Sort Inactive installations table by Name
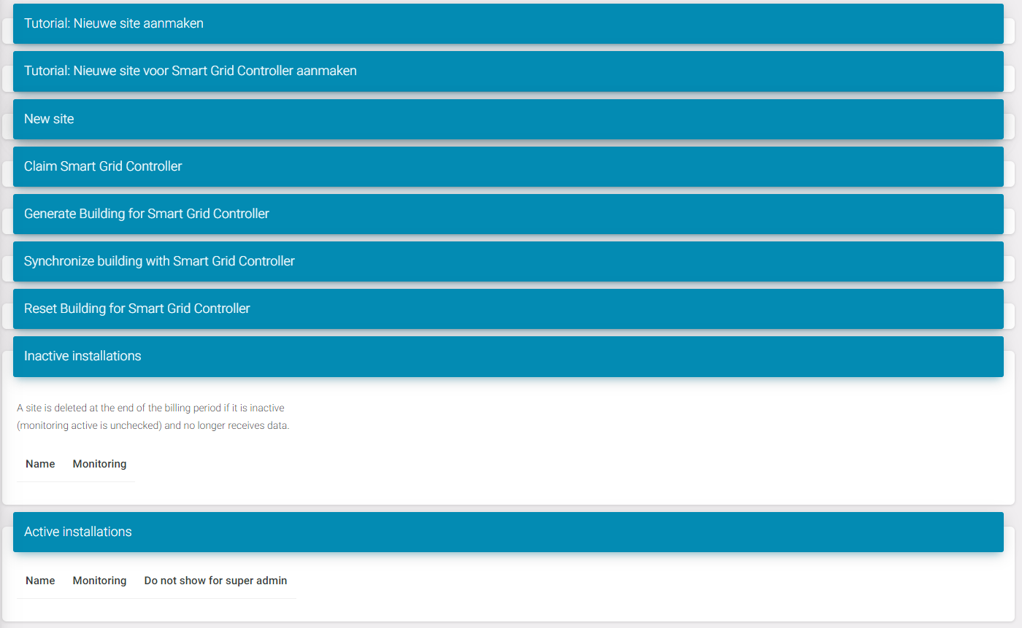1022x628 pixels. pos(40,464)
